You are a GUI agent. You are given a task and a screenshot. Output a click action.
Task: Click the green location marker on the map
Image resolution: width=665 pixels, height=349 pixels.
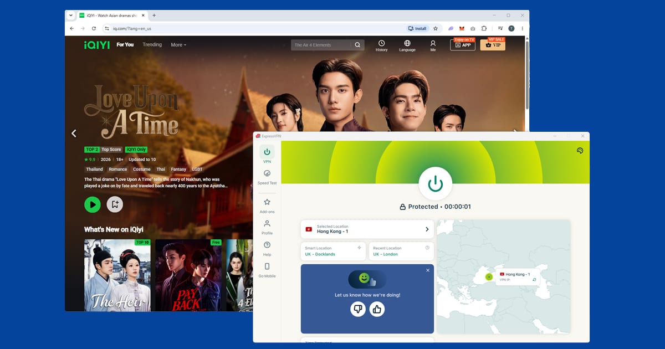(489, 276)
